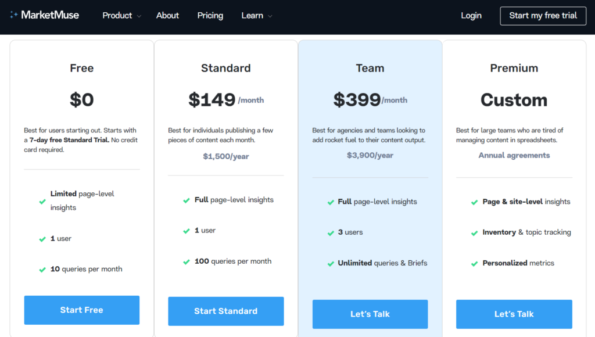
Task: Click checkmark beside 10 queries per month
Action: pyautogui.click(x=42, y=270)
